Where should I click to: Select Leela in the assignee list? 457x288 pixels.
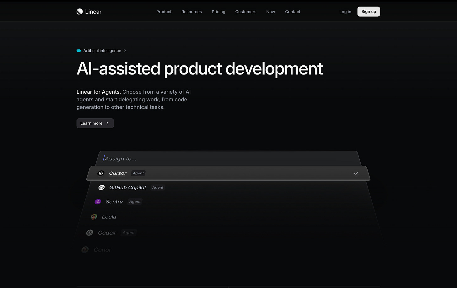(109, 217)
